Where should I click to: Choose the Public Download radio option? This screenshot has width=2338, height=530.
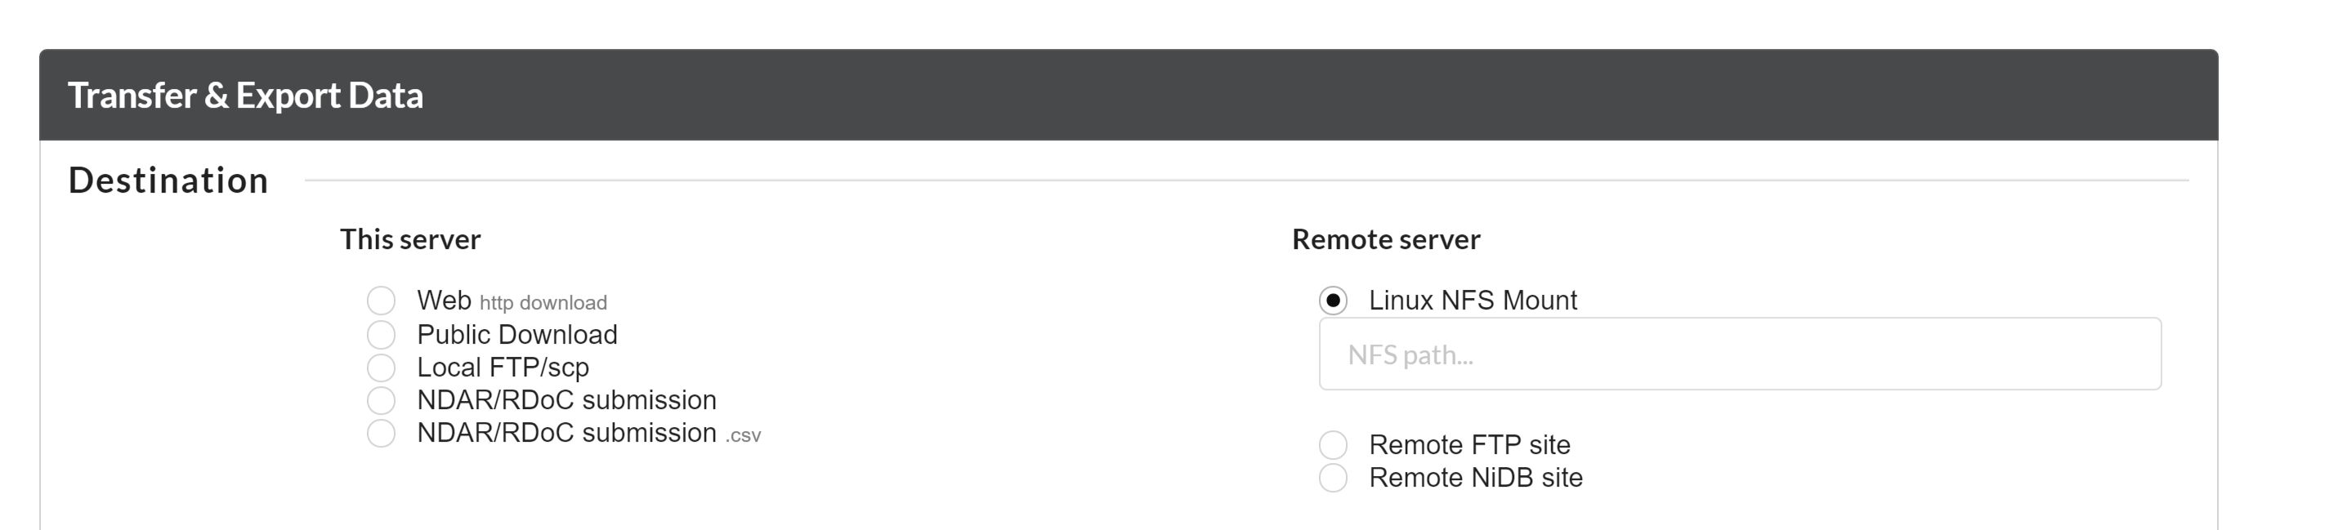(381, 335)
